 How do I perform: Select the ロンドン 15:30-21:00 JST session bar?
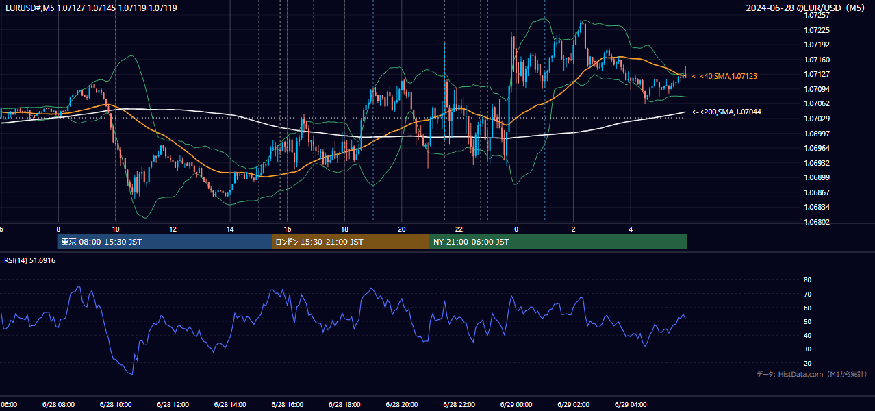point(351,242)
